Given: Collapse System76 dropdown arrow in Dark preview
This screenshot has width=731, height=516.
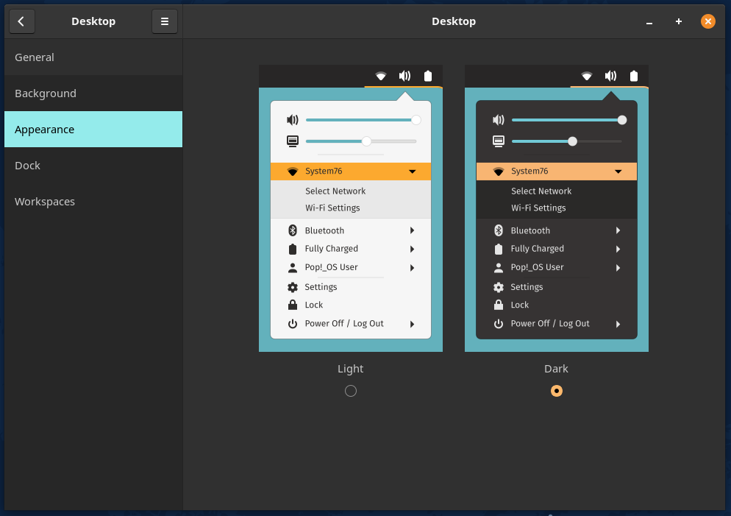Looking at the screenshot, I should 618,172.
